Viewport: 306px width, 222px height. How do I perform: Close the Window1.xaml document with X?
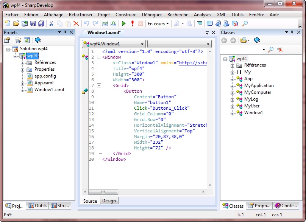coord(213,33)
